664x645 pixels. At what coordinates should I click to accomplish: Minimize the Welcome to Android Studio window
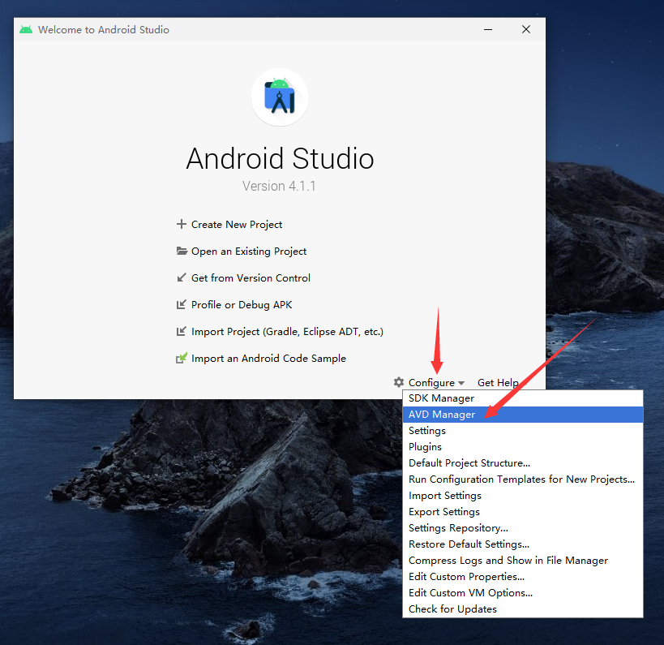488,29
